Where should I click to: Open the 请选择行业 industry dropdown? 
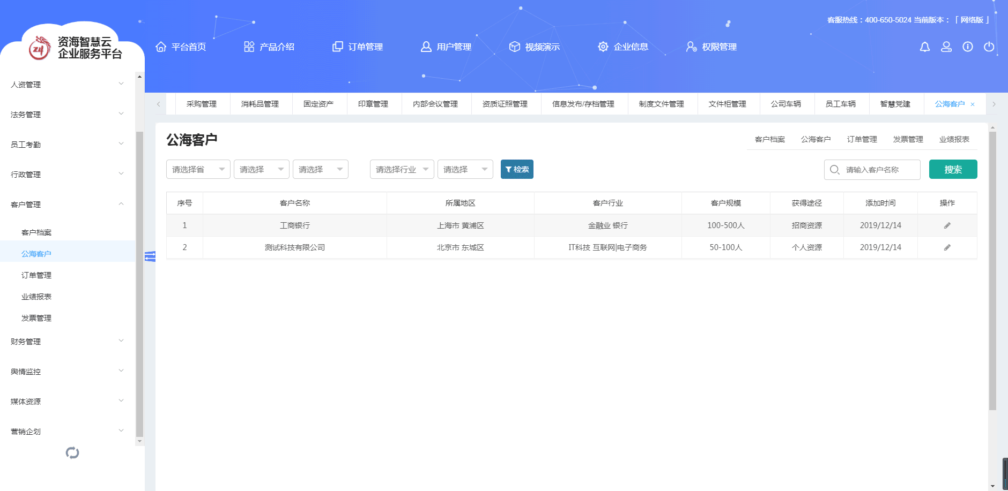402,169
